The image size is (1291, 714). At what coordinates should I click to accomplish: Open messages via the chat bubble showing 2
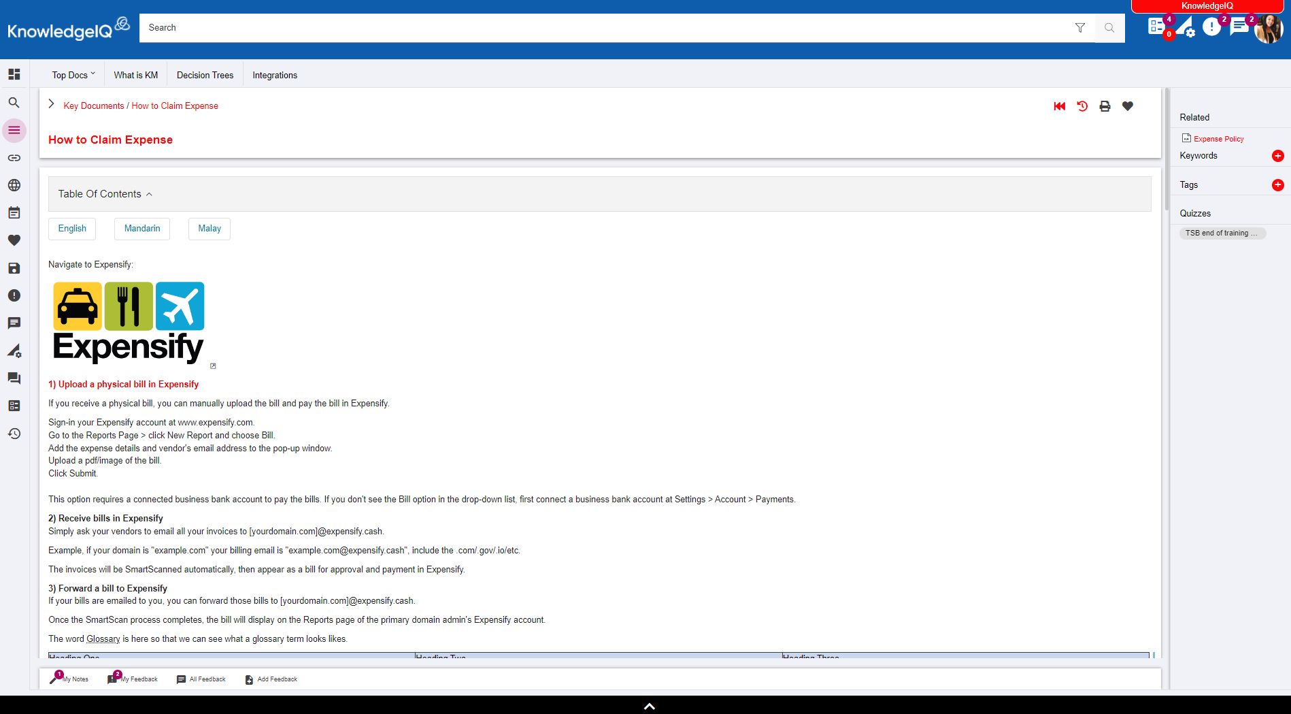click(x=1239, y=29)
